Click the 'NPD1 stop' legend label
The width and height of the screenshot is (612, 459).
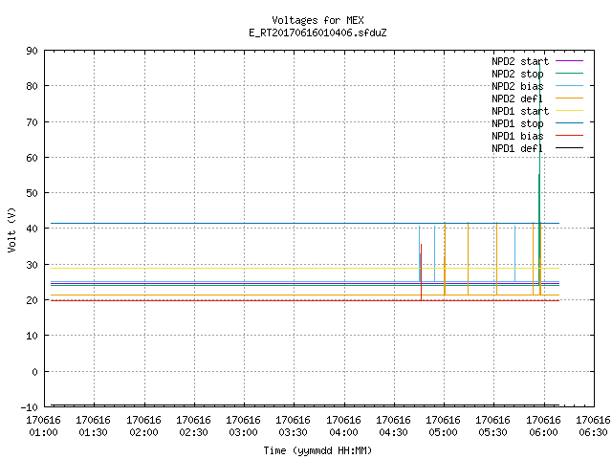[517, 123]
